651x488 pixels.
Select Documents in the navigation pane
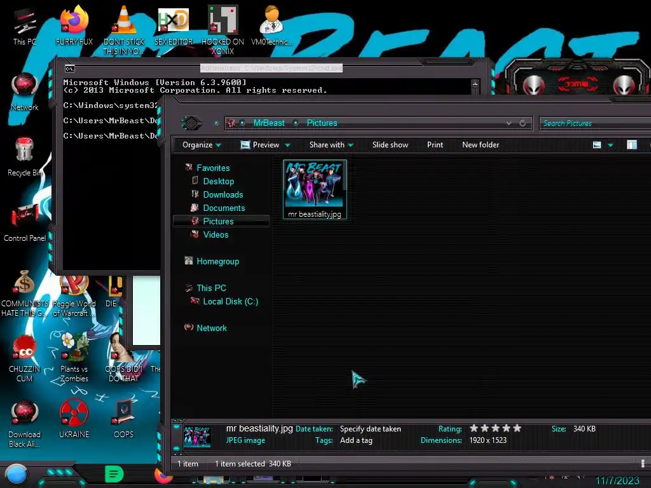point(224,208)
